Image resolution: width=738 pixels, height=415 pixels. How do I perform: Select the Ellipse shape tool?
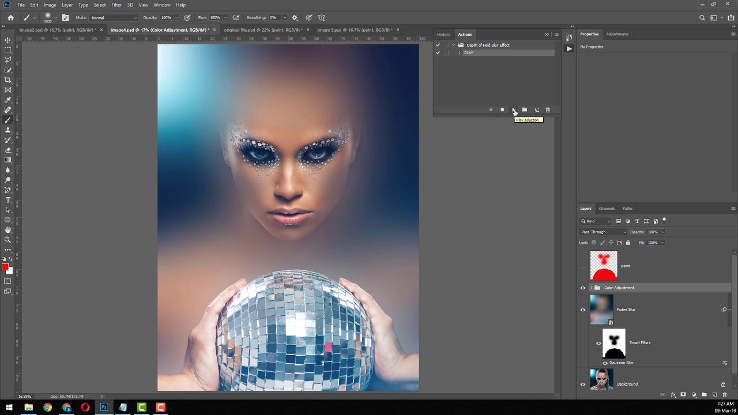click(7, 220)
